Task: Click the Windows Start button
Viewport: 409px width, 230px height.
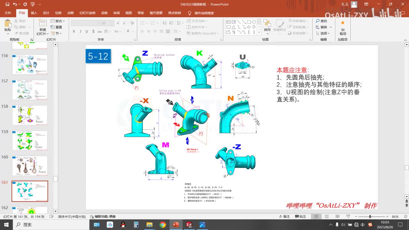Action: click(x=6, y=225)
